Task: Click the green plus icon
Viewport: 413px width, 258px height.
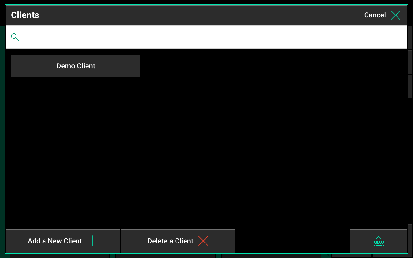Action: pos(93,241)
